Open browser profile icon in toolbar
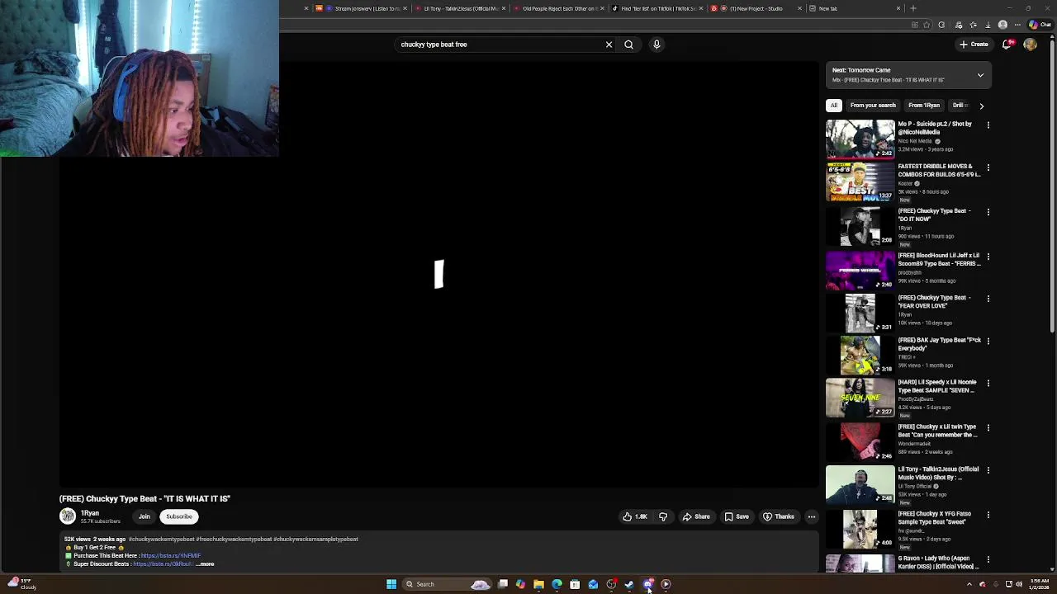 pyautogui.click(x=1002, y=25)
